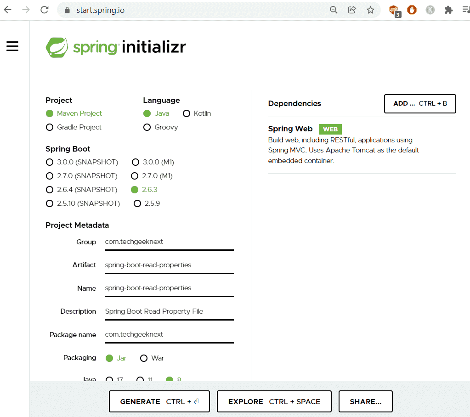Open the zoom magnifier in address bar
The width and height of the screenshot is (470, 417).
coord(334,10)
